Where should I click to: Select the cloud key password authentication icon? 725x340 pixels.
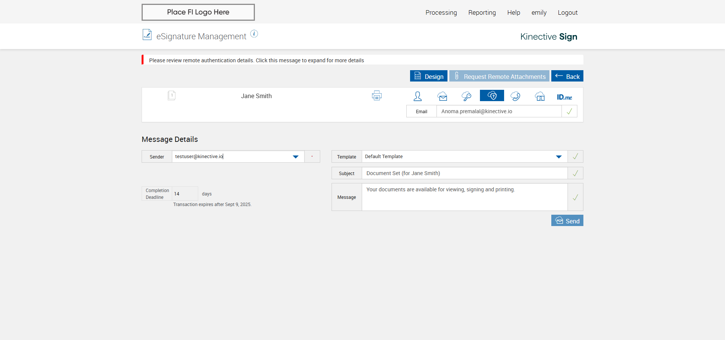click(466, 97)
